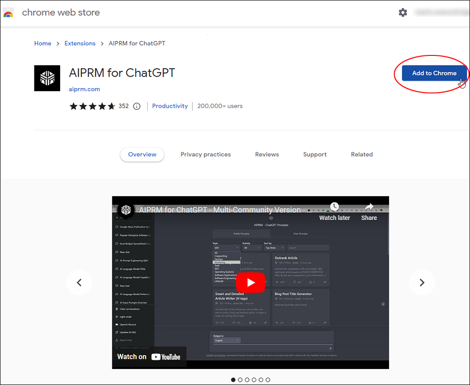Click the Share arrow icon on video
Image resolution: width=470 pixels, height=385 pixels.
(x=369, y=207)
